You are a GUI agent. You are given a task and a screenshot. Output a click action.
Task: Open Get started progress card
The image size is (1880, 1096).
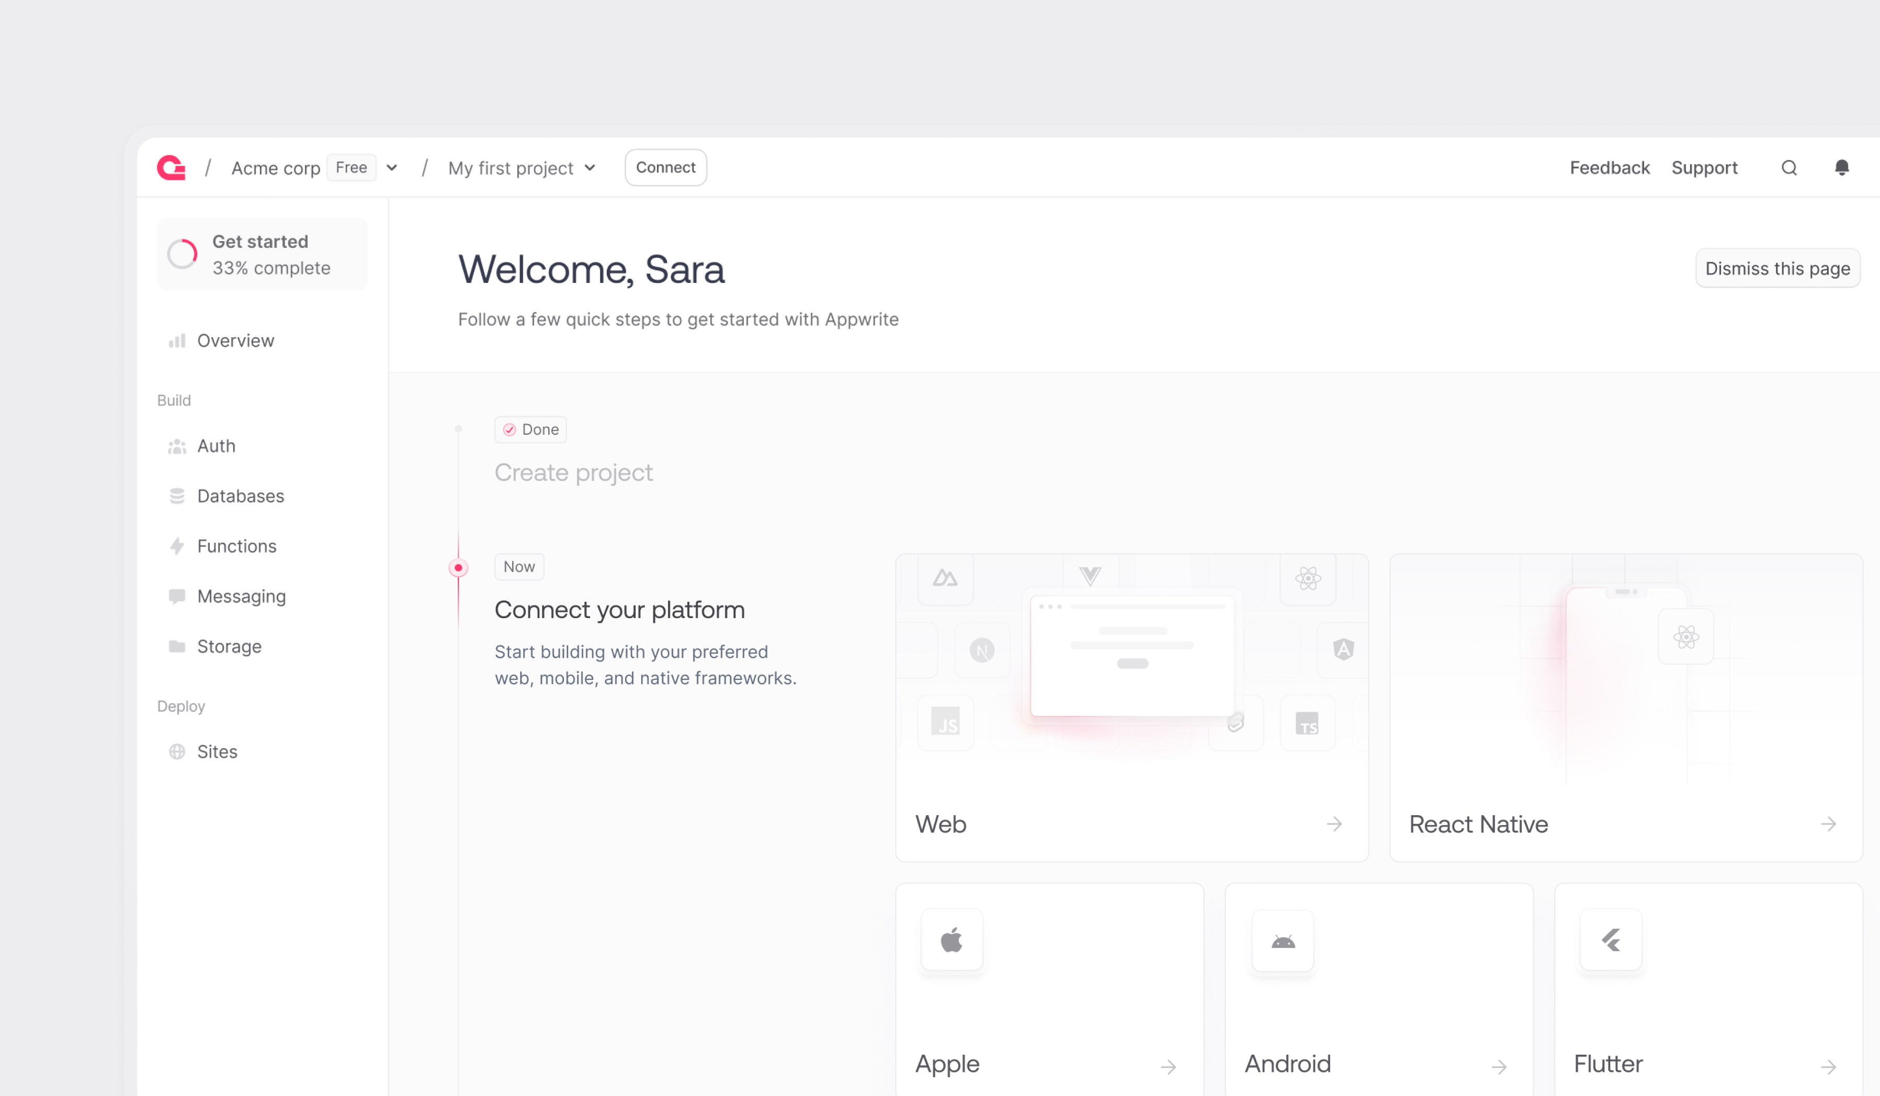coord(262,254)
